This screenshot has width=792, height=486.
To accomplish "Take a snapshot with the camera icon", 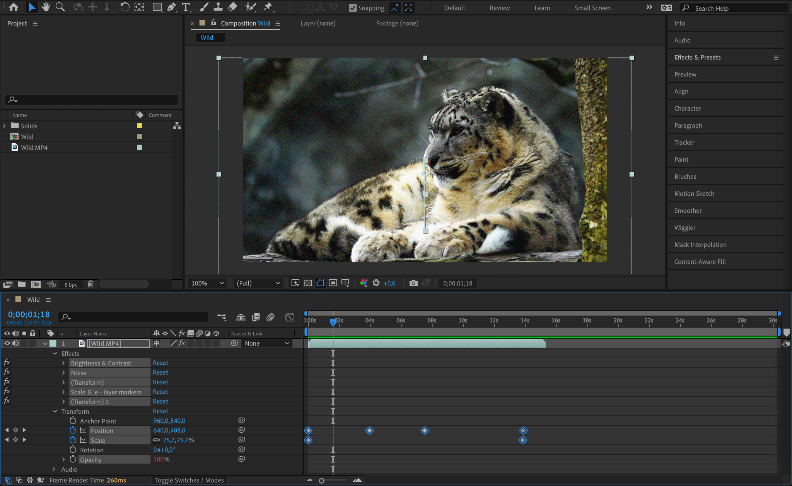I will coord(413,283).
